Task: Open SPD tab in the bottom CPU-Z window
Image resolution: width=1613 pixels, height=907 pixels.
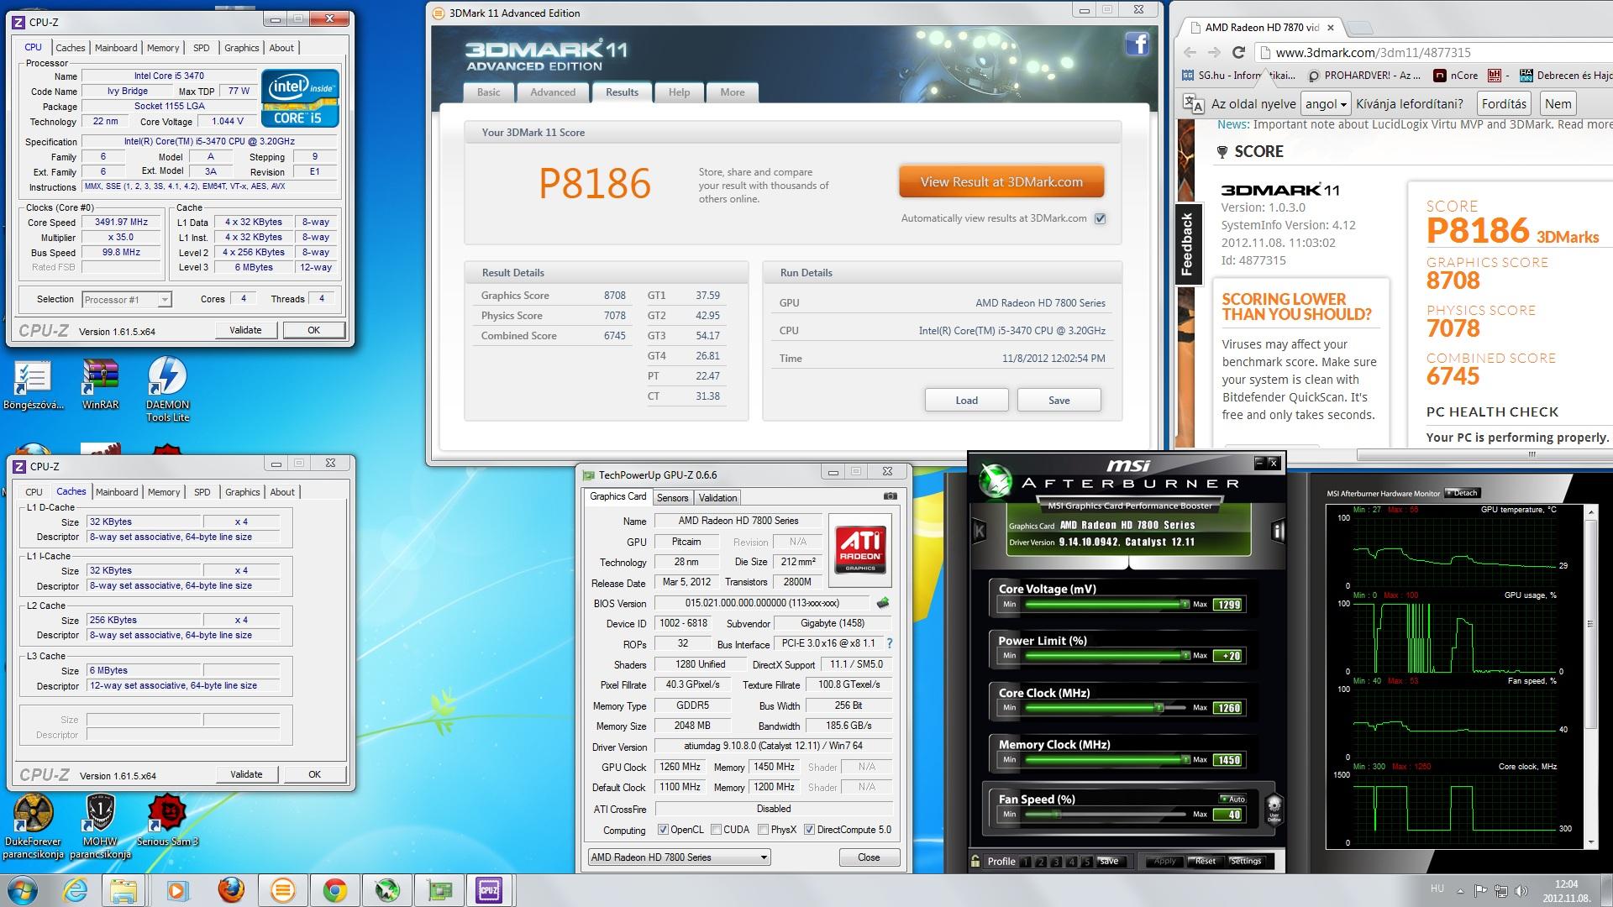Action: tap(202, 492)
